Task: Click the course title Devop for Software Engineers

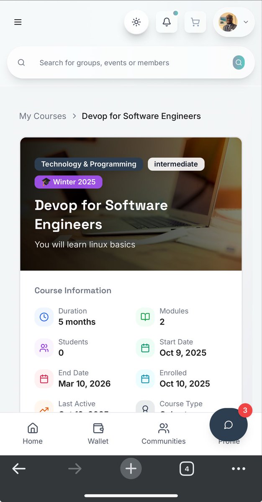Action: tap(101, 215)
